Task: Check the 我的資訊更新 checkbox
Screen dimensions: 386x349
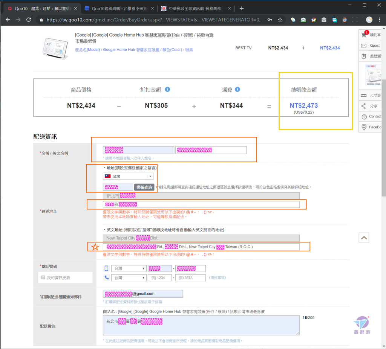Action: click(x=43, y=277)
